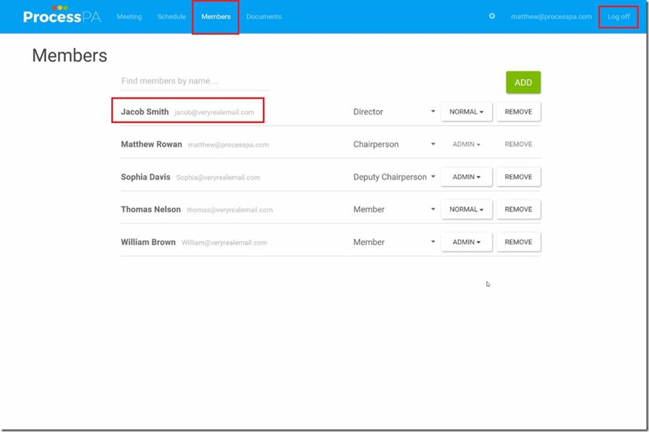Expand Jacob Smith's Director role dropdown

394,112
